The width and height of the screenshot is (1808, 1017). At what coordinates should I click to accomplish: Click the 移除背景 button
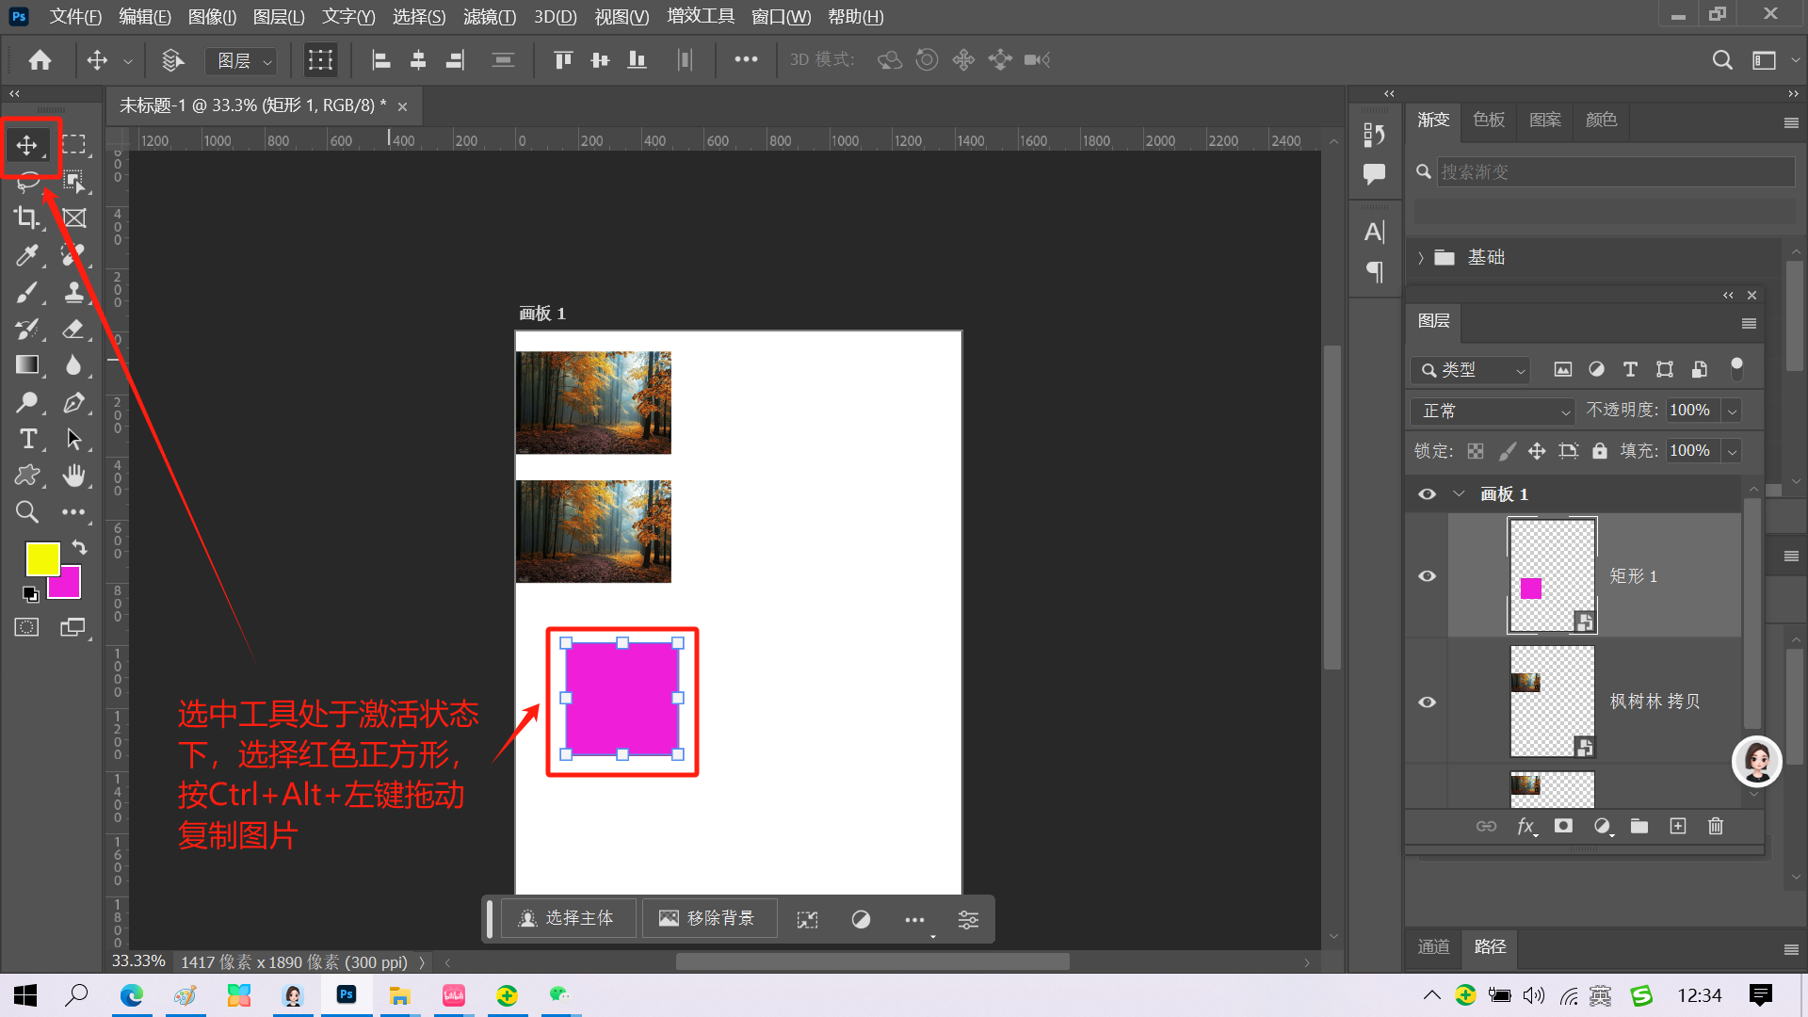click(x=708, y=918)
